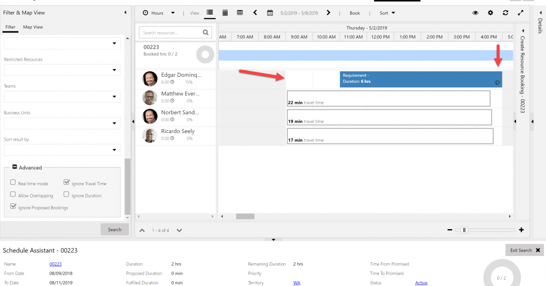Click the Search resources input field
Viewport: 546px width, 286px height.
tap(171, 32)
